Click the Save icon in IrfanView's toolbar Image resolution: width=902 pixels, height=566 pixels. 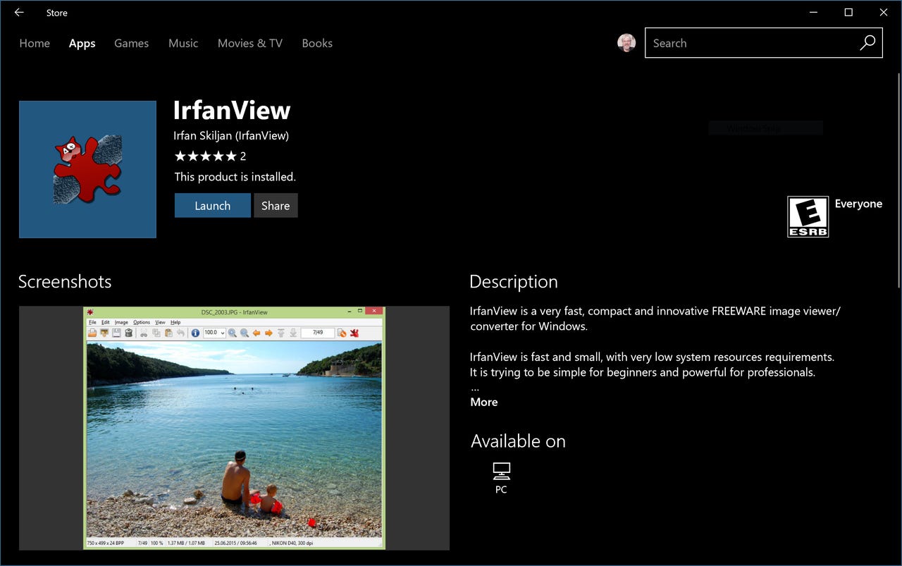116,332
